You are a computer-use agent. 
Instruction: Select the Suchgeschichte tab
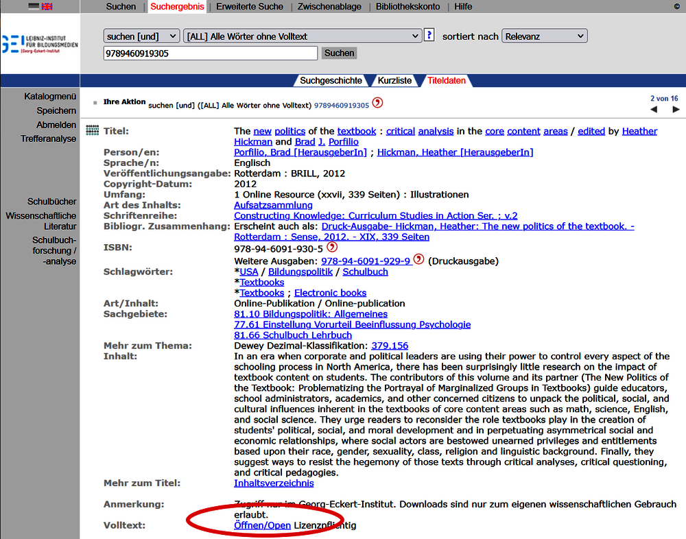[331, 80]
